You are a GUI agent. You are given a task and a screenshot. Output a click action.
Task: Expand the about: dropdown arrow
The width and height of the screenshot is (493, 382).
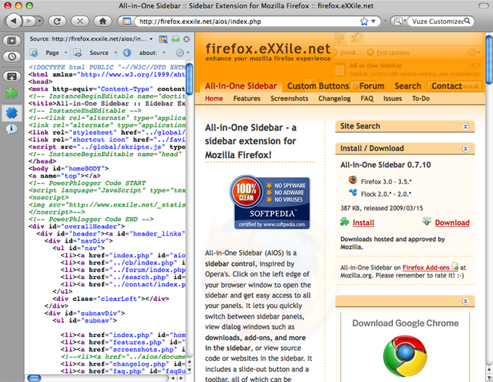164,52
